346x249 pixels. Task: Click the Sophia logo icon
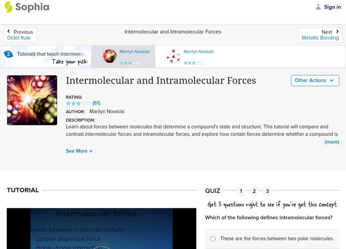pyautogui.click(x=8, y=7)
